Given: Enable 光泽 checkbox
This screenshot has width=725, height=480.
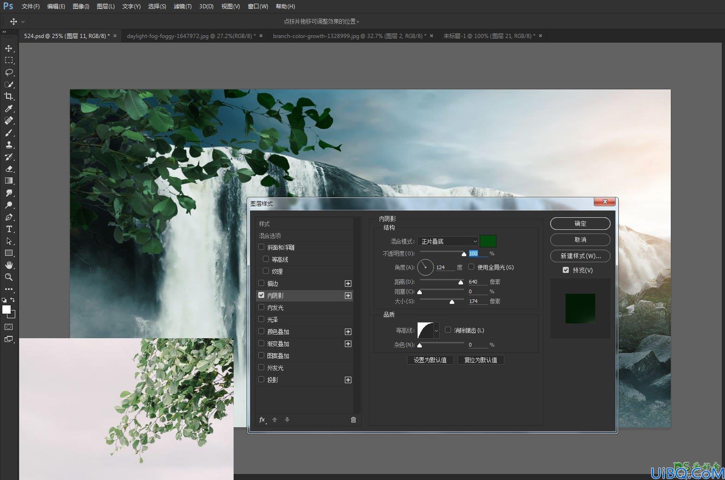Looking at the screenshot, I should click(x=261, y=319).
